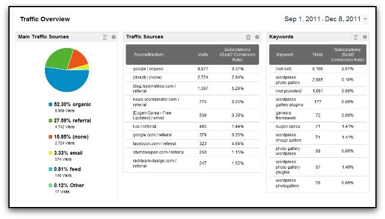Select the 3.33% email legend label

tap(68, 153)
